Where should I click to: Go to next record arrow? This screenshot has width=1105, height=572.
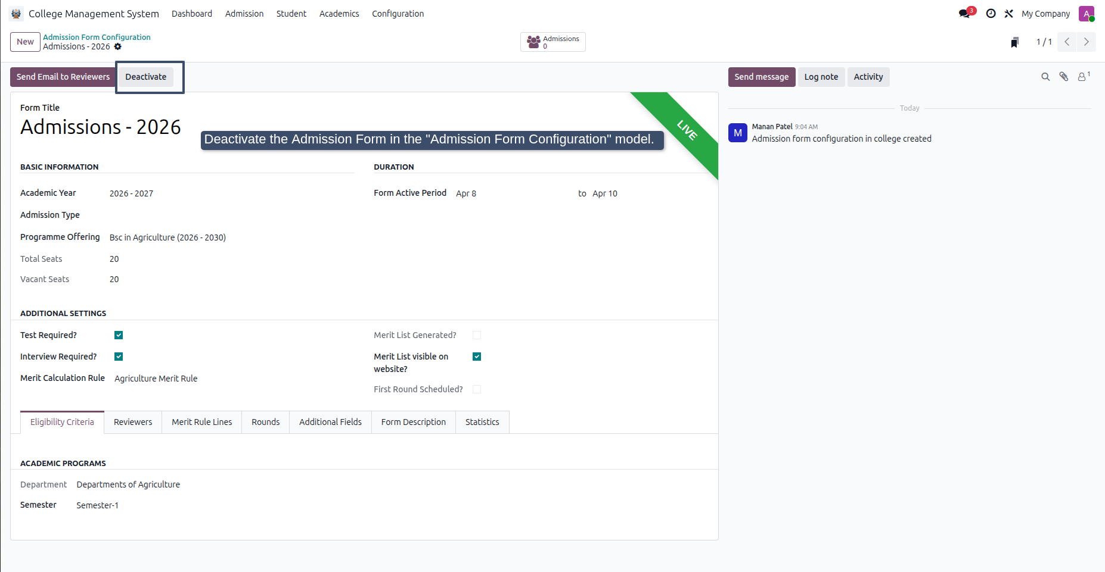coord(1086,42)
